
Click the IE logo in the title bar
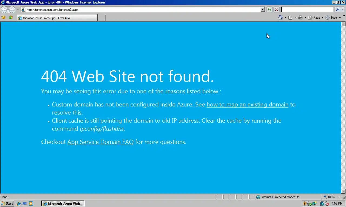click(3, 2)
